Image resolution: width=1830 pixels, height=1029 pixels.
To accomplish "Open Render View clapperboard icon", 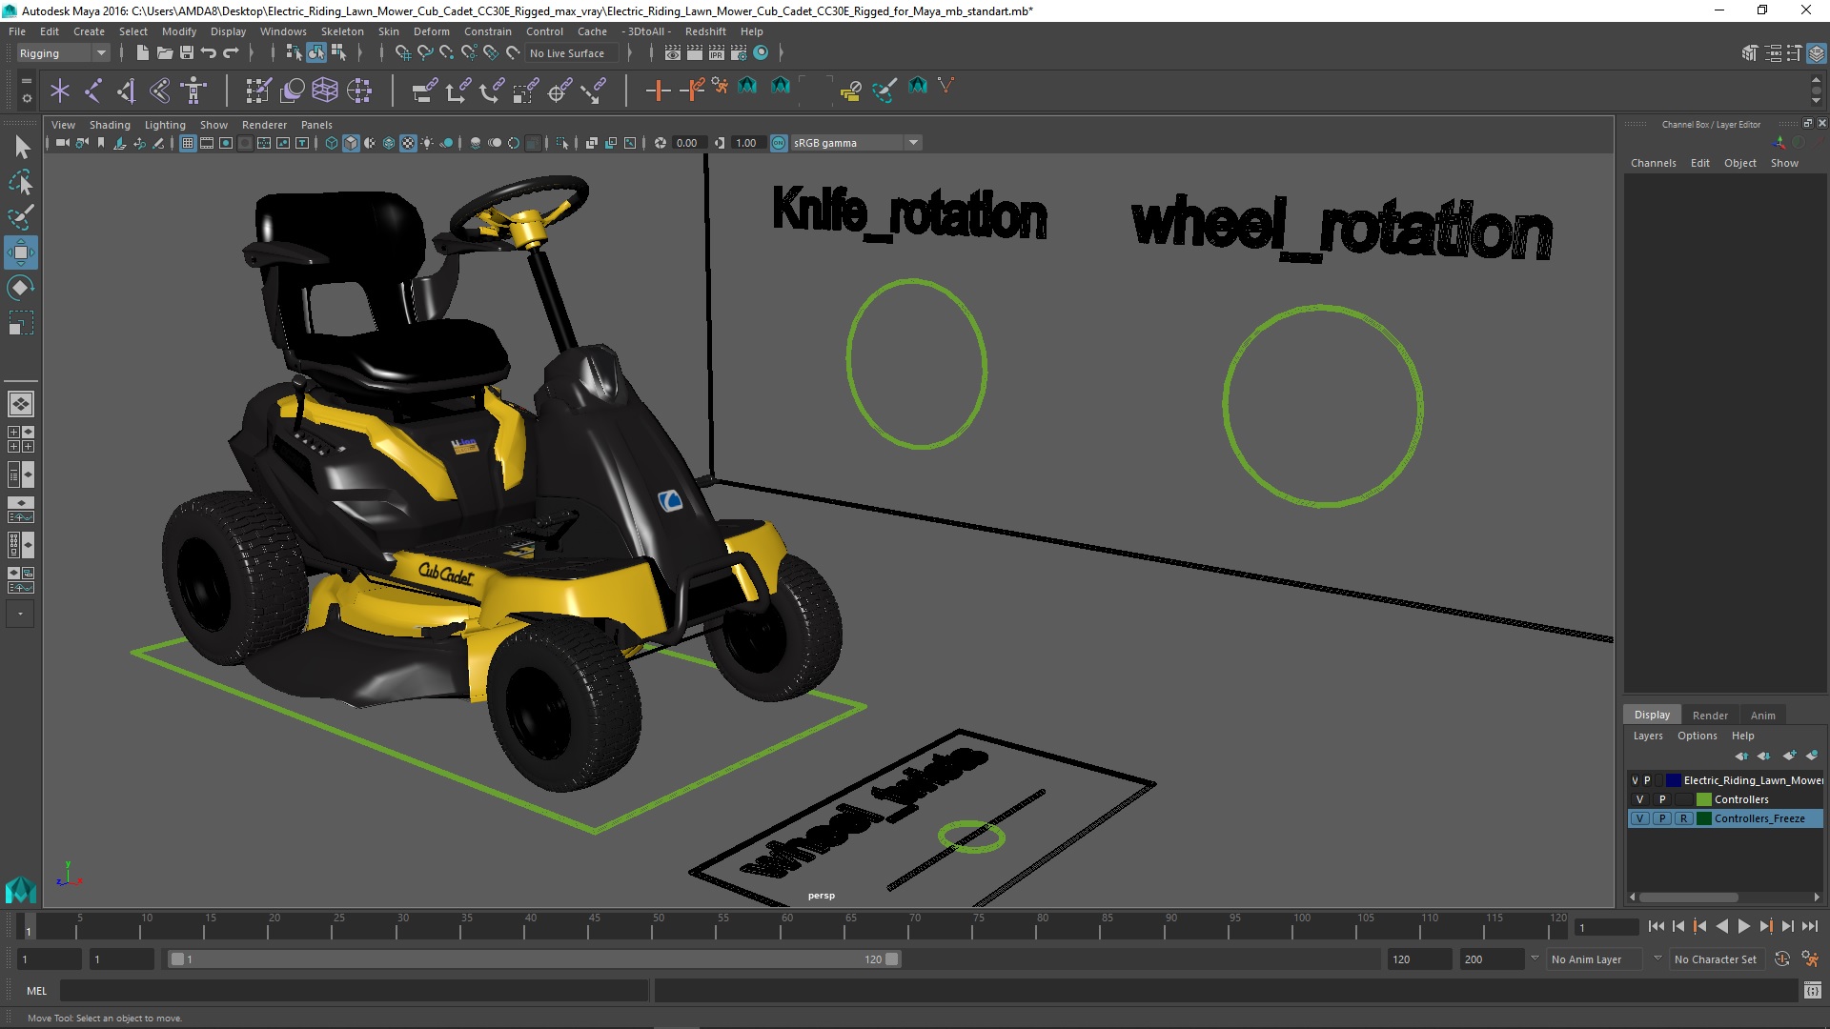I will [673, 53].
